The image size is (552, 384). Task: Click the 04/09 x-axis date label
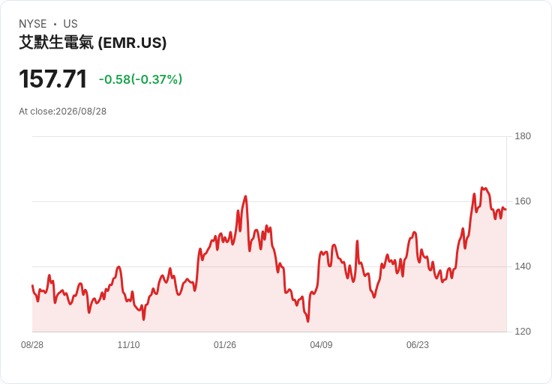pos(321,345)
